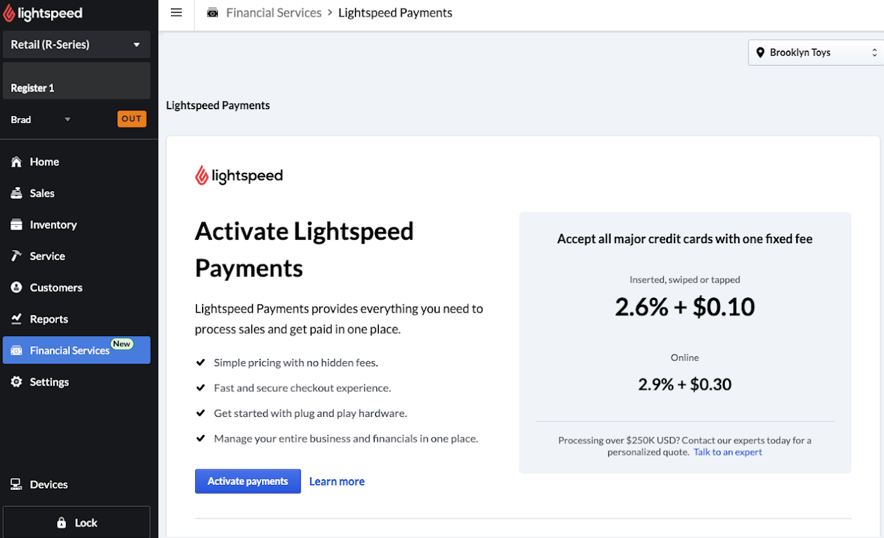The width and height of the screenshot is (884, 538).
Task: Click the Home house icon
Action: tap(17, 162)
